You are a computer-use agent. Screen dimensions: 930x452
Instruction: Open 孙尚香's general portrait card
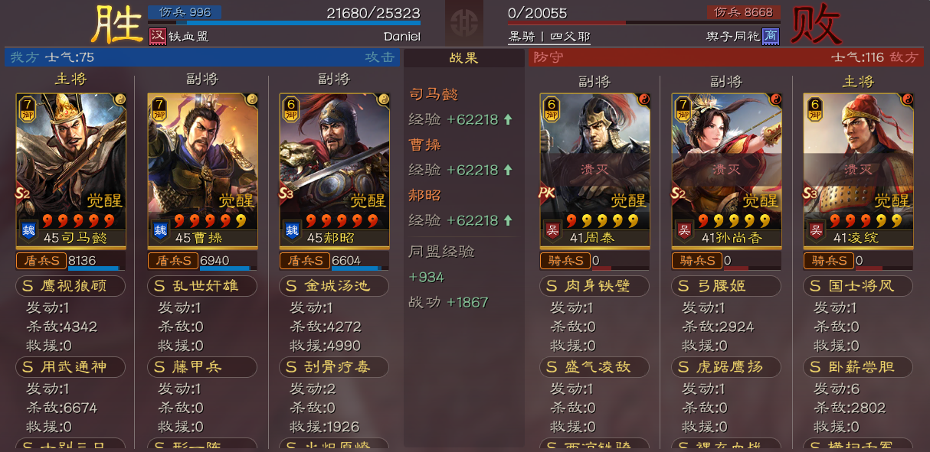(x=727, y=170)
